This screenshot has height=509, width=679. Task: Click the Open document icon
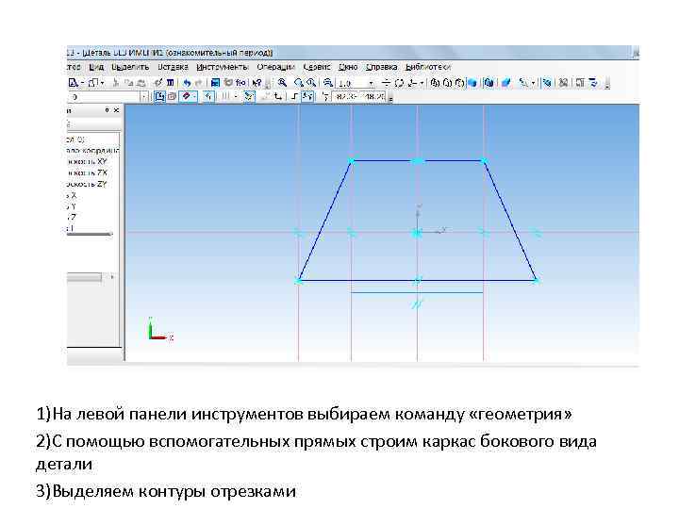[93, 83]
